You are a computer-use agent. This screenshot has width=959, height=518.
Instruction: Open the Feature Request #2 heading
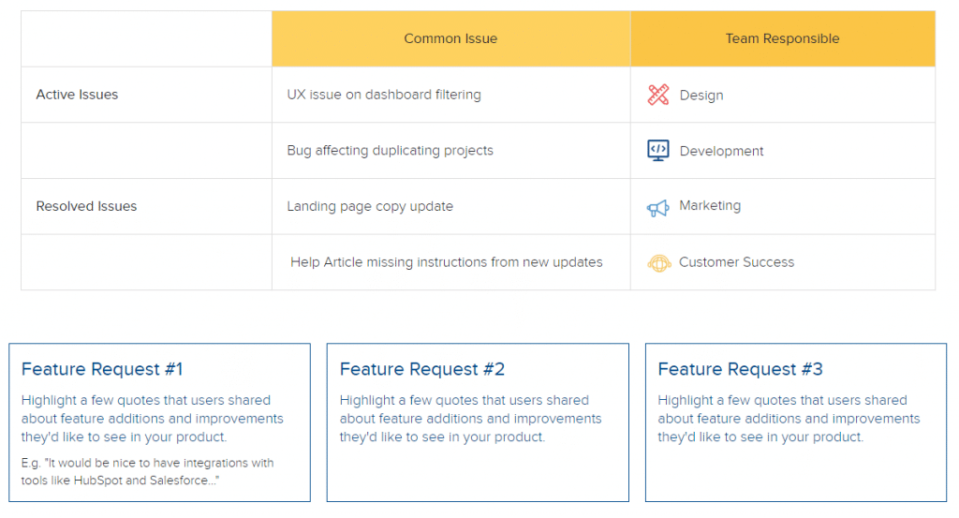point(422,369)
